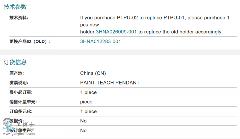Click the PAINT TEACH PENDANT invoice description
Viewport: 240px width, 139px height.
click(110, 83)
